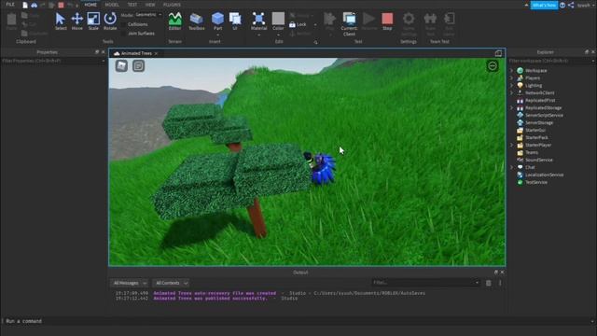Click the New file icon in quick access bar

(x=25, y=5)
